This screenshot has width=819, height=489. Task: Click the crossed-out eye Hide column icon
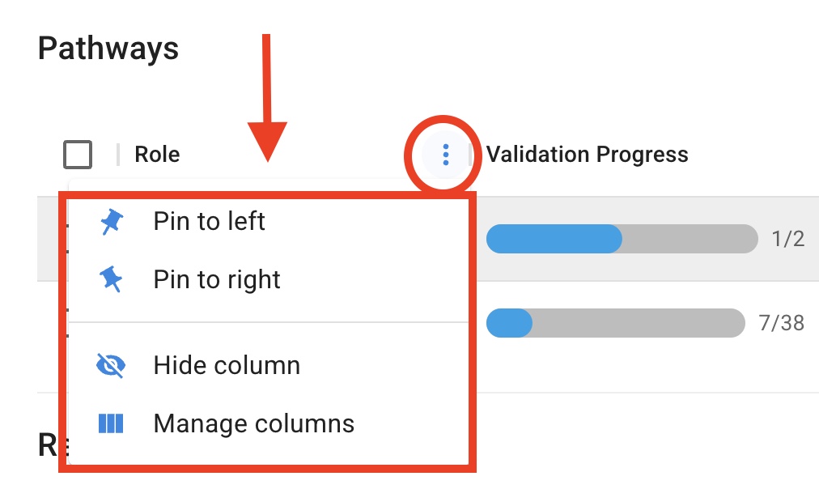coord(111,366)
